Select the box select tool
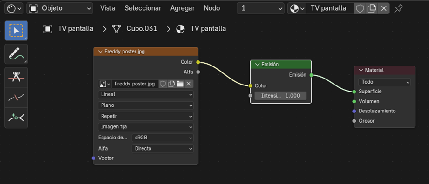Image resolution: width=429 pixels, height=184 pixels. coord(16,31)
